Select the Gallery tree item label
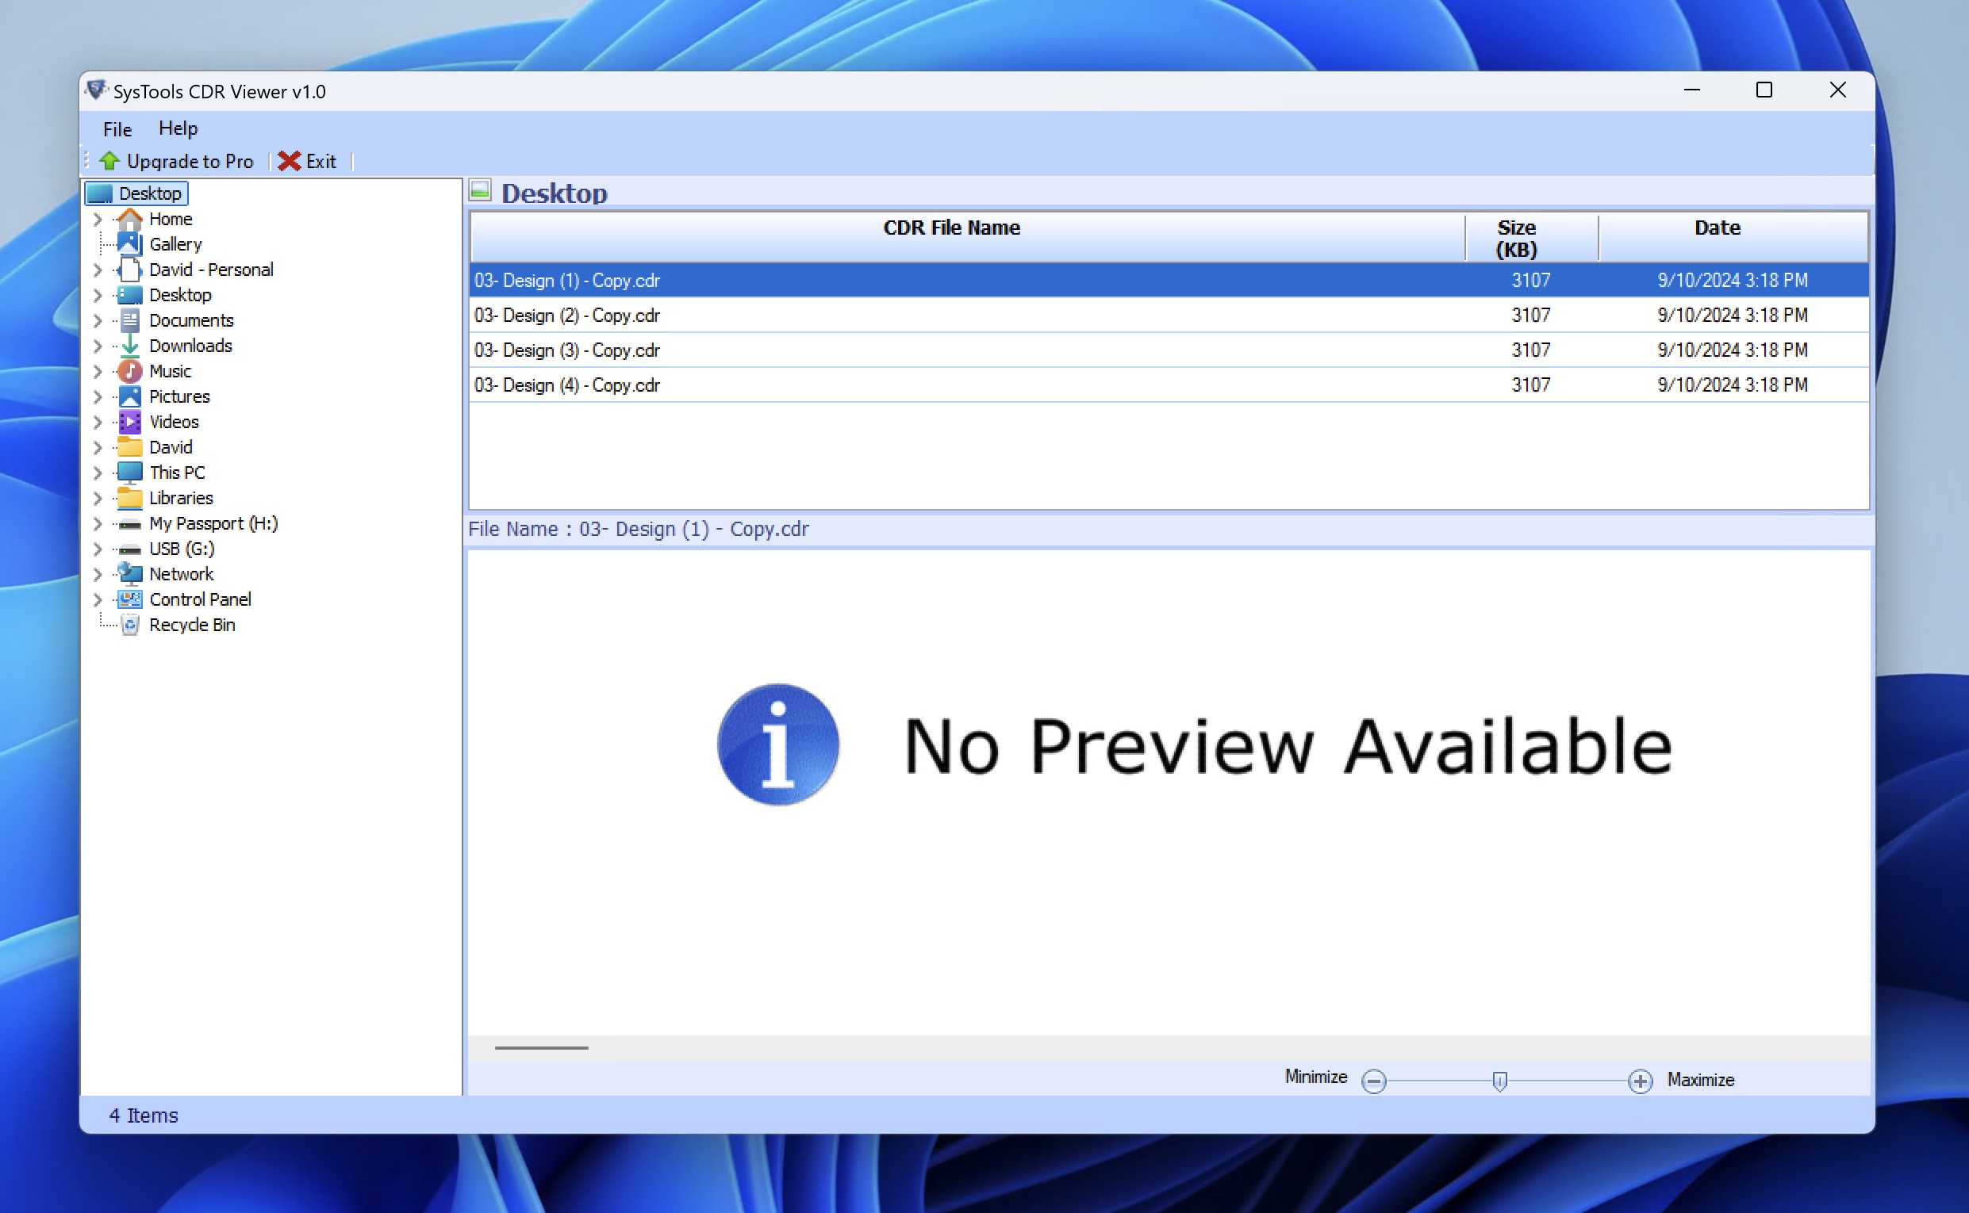The height and width of the screenshot is (1213, 1969). [175, 244]
